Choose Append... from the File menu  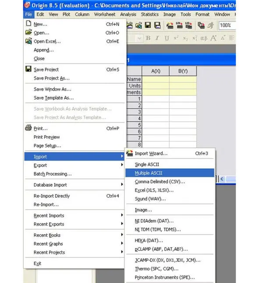click(x=75, y=50)
